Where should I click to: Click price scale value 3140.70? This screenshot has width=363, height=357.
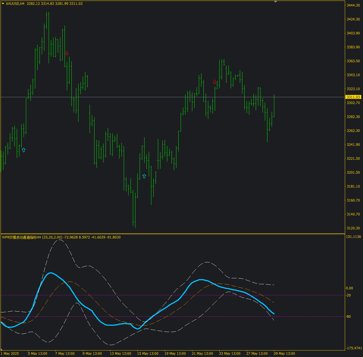353,214
